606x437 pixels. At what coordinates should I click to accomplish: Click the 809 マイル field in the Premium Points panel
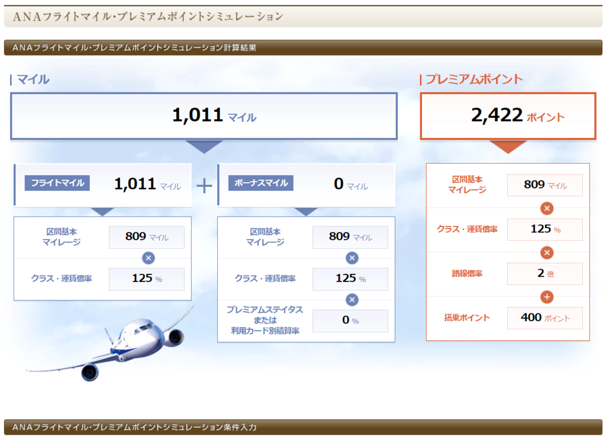point(545,185)
